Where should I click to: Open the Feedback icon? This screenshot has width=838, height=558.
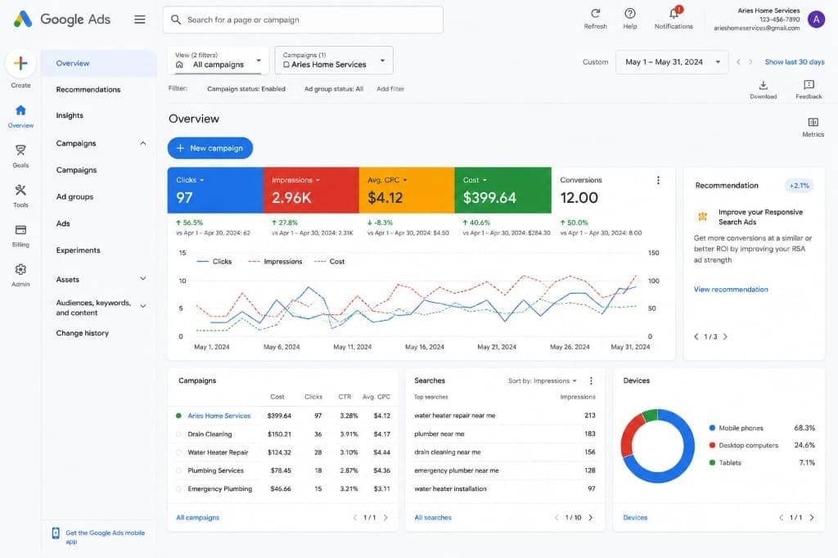click(x=809, y=85)
